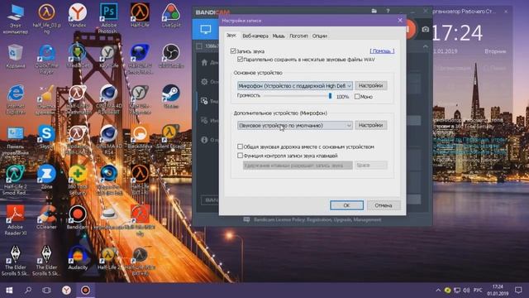
Task: Open LiveSplit desktop shortcut
Action: 171,16
